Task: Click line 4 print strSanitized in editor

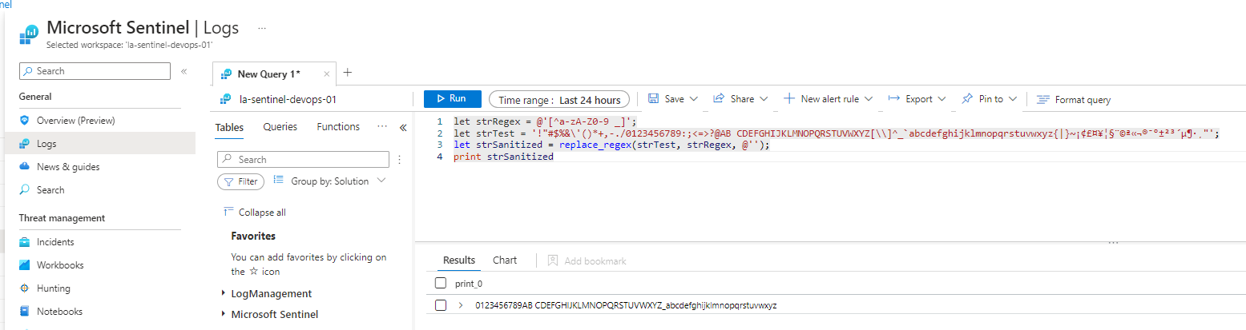Action: coord(503,157)
